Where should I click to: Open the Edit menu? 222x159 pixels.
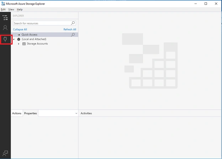pos(3,10)
